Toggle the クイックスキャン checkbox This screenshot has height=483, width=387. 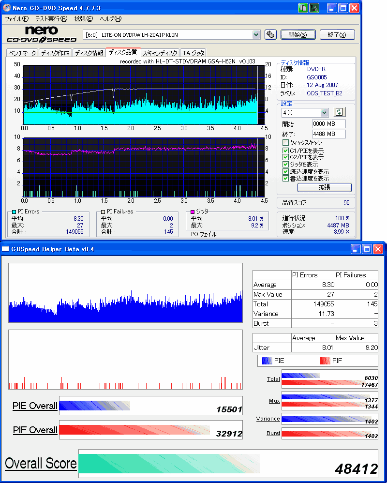(x=285, y=143)
